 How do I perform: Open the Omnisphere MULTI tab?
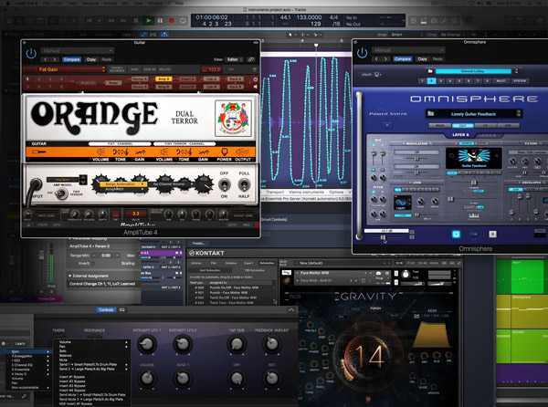coord(501,81)
